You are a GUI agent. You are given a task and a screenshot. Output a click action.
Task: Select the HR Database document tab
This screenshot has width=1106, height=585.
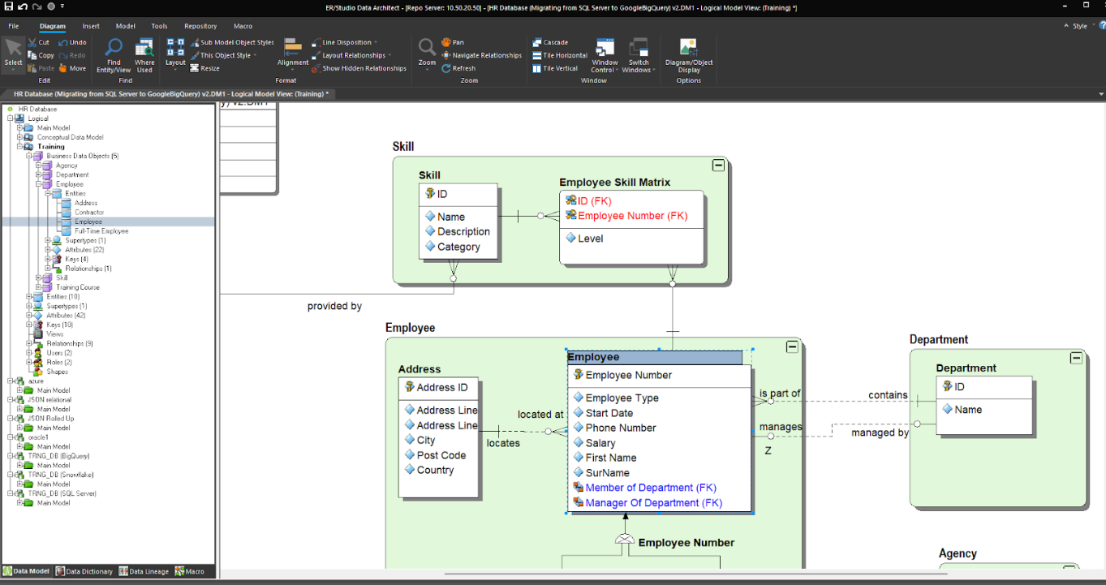tap(167, 94)
